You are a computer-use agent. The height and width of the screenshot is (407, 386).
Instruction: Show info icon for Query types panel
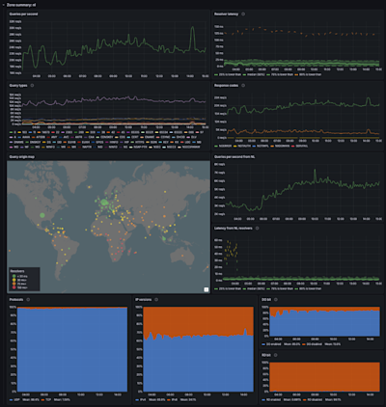[x=32, y=86]
